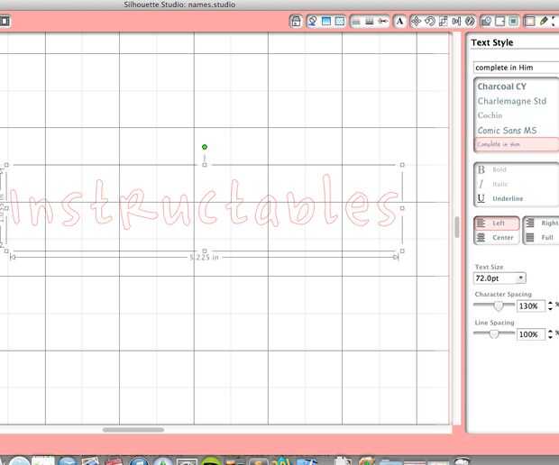Open the cut style tool

coord(383,22)
